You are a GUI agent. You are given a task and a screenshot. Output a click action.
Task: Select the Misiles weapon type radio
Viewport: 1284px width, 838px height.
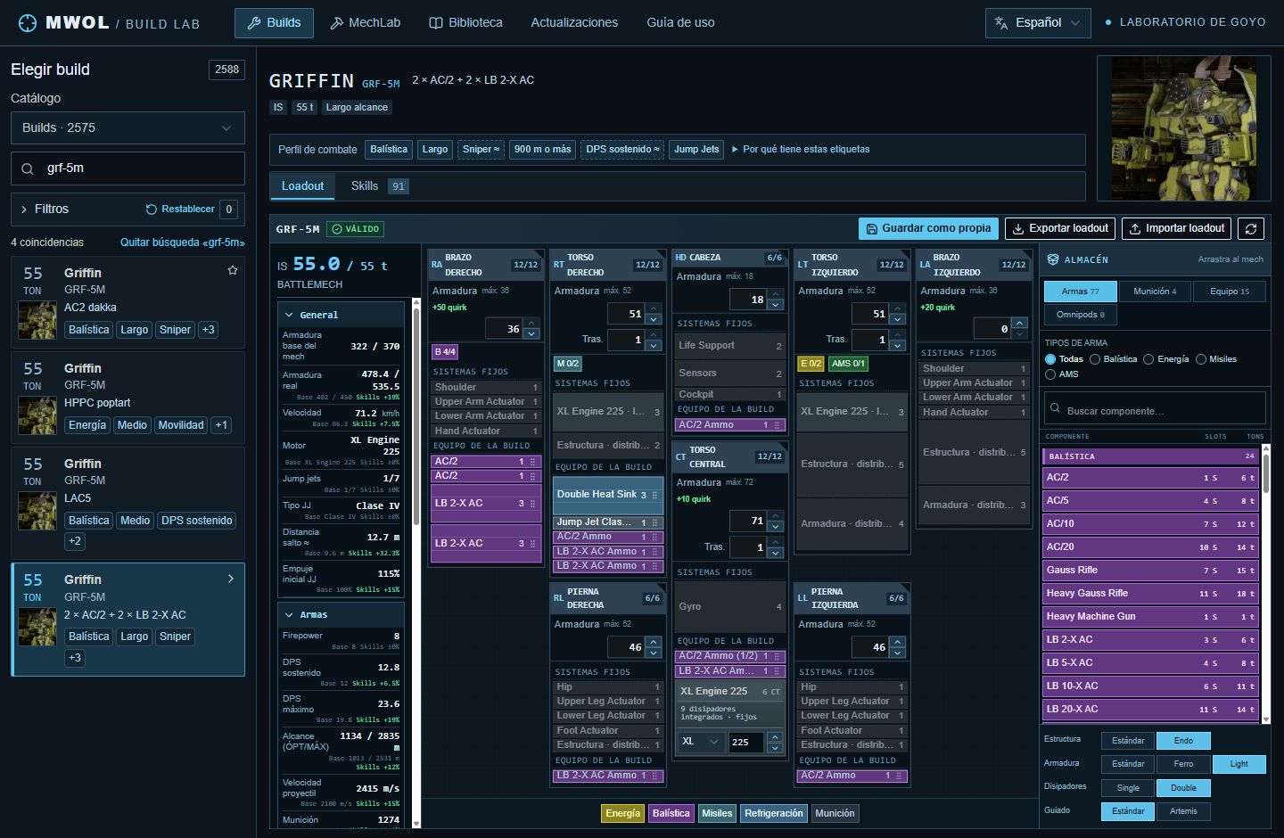(1201, 359)
